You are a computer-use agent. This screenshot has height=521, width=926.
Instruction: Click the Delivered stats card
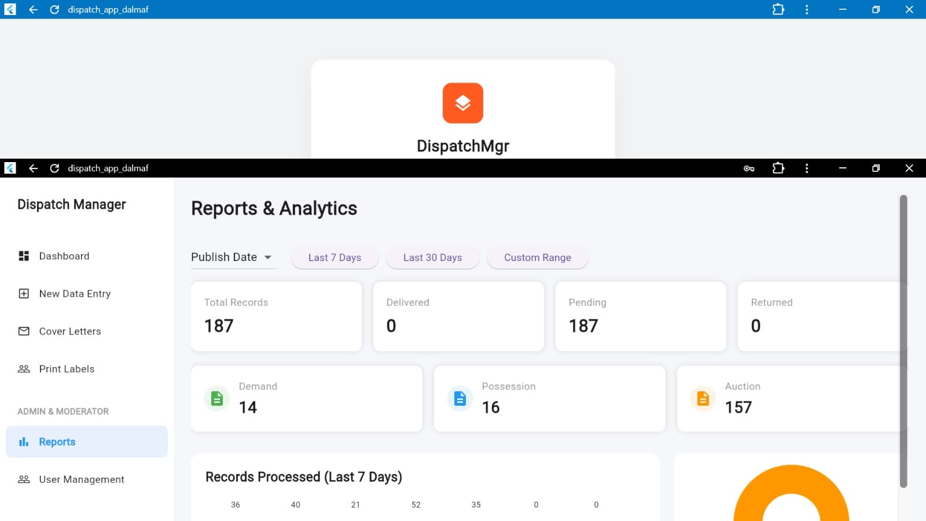point(458,316)
